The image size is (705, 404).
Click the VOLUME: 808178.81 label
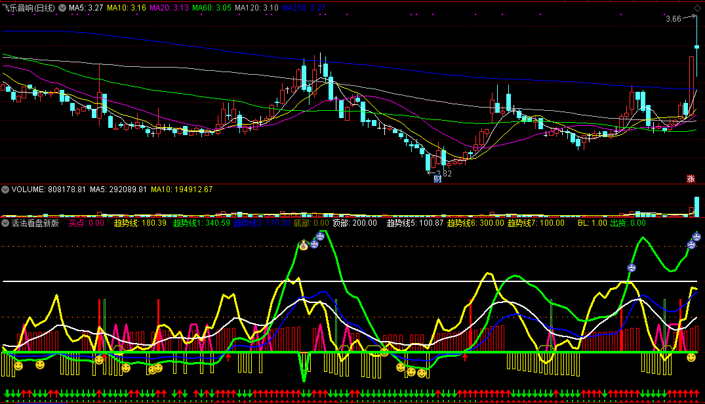tap(49, 190)
